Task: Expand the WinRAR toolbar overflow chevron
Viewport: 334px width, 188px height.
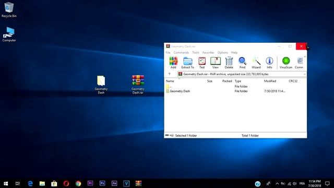Action: [305, 57]
